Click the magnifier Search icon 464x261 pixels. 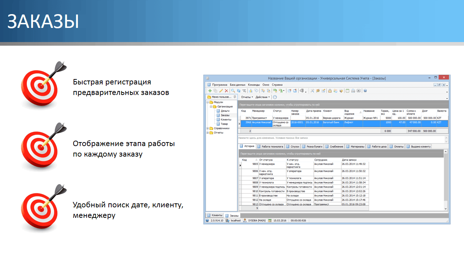(x=233, y=91)
